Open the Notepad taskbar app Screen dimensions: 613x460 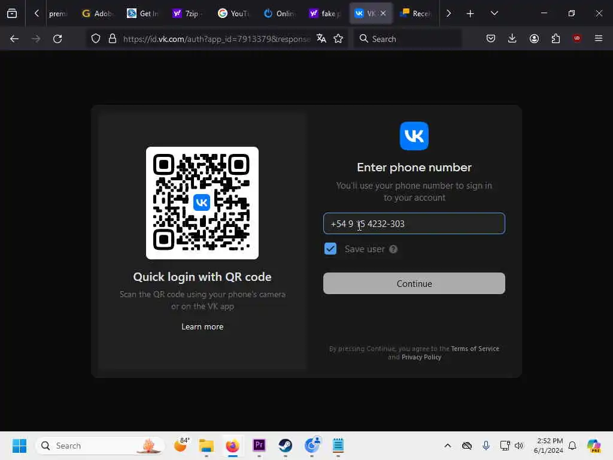[338, 446]
